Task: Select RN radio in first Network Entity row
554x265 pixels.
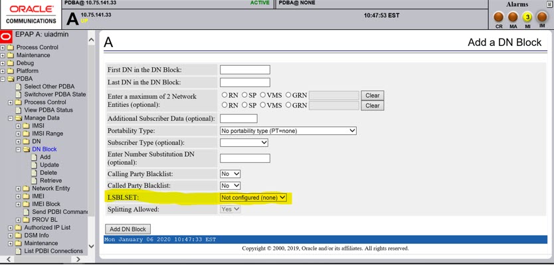Action: [x=225, y=95]
